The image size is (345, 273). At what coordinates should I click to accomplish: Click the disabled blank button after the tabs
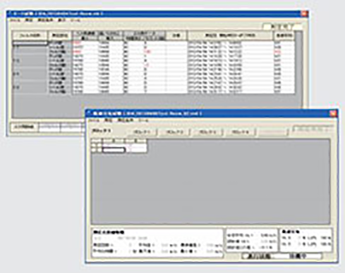pos(273,132)
